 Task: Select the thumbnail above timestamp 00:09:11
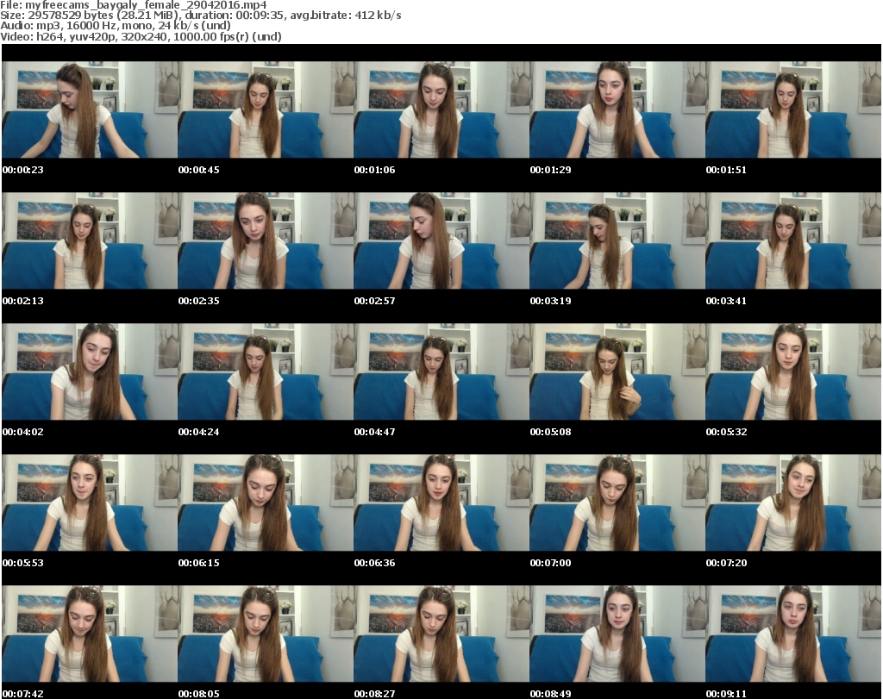pos(793,633)
